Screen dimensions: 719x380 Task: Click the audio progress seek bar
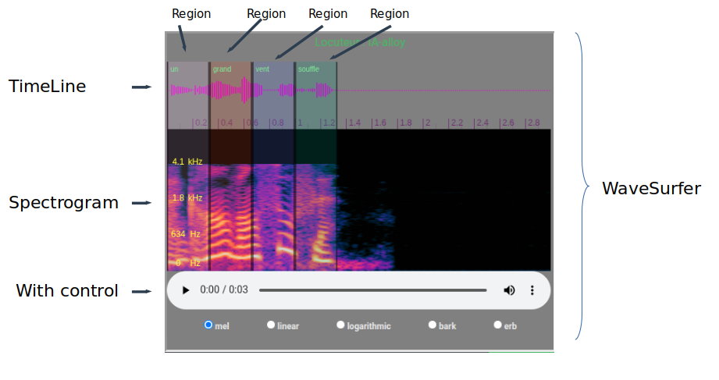(373, 290)
